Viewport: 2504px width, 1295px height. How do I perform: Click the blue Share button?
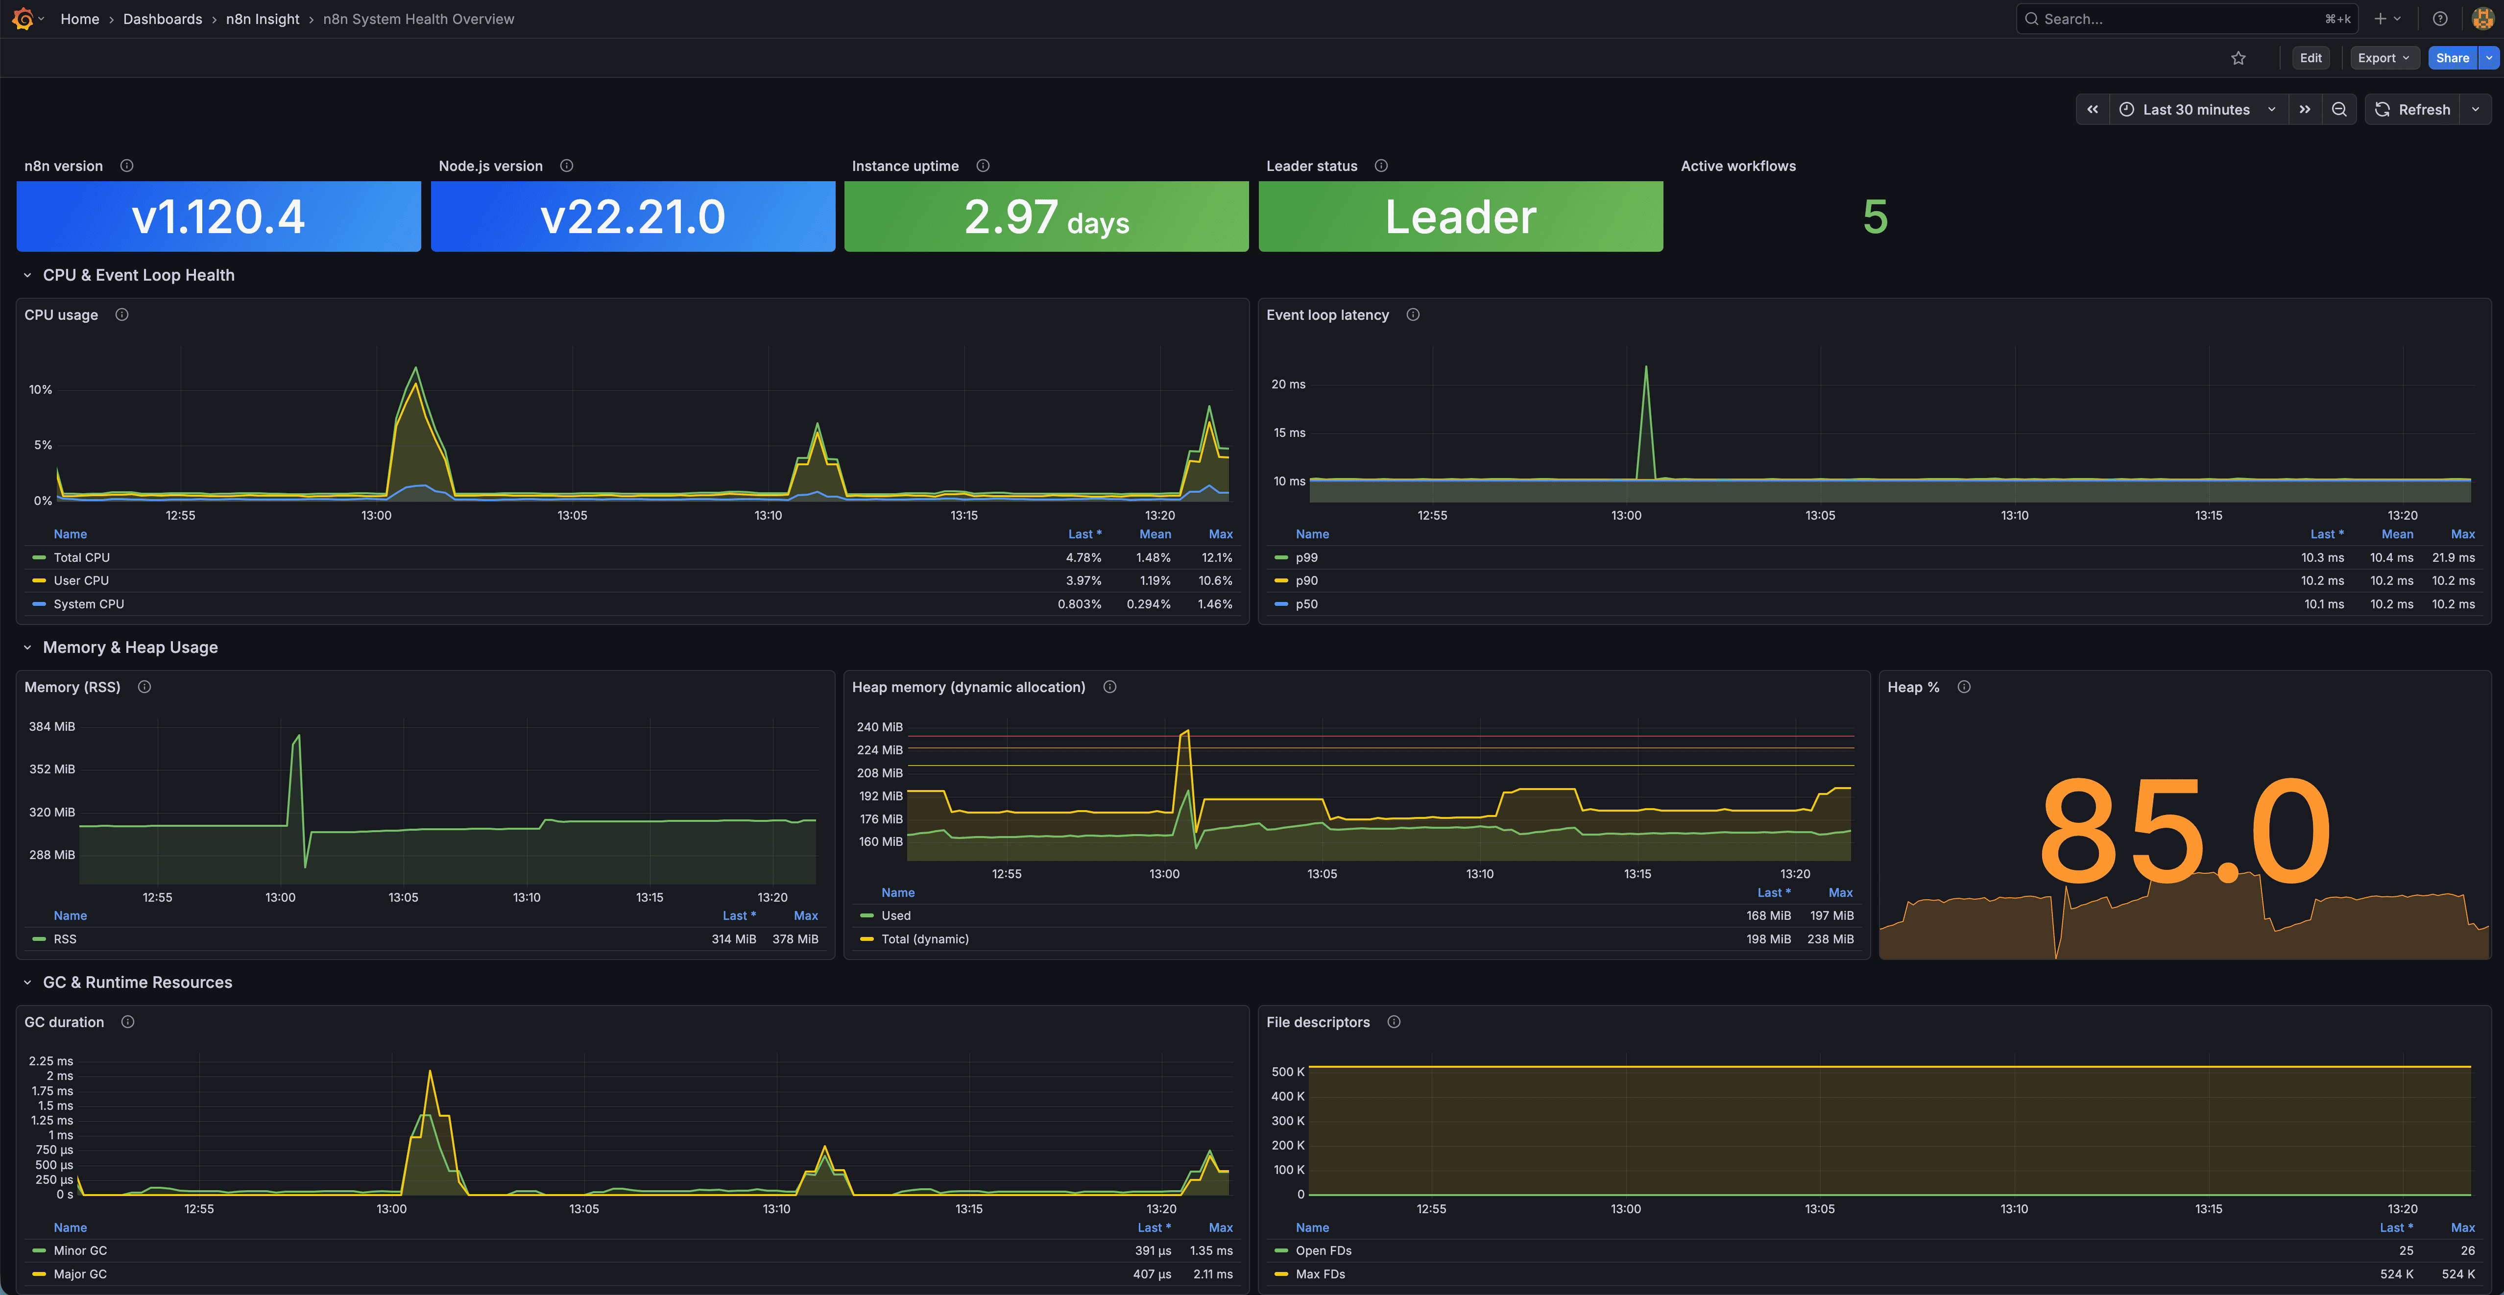(2452, 58)
